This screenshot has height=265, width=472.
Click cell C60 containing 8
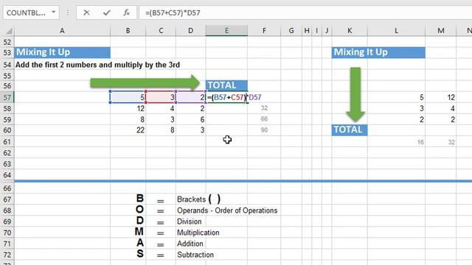161,130
